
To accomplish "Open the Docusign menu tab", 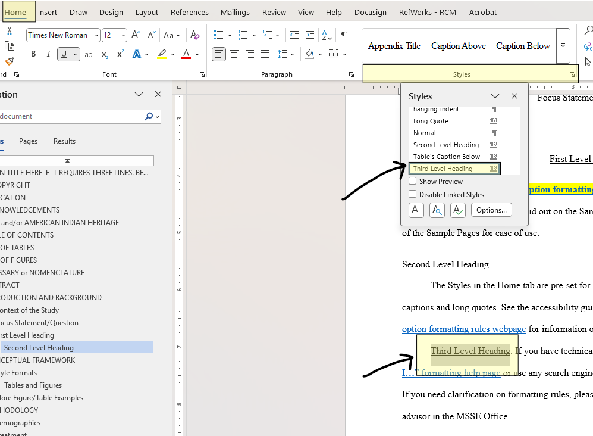I will pyautogui.click(x=370, y=12).
